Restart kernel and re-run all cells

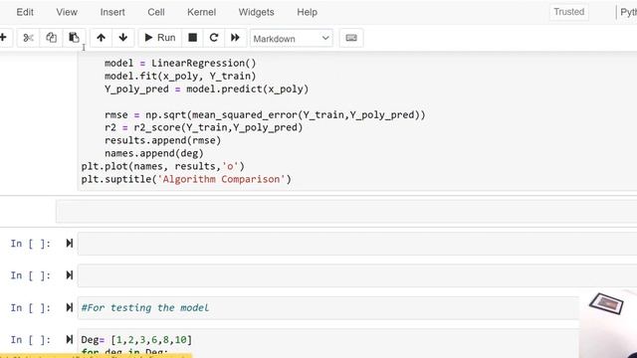[235, 38]
